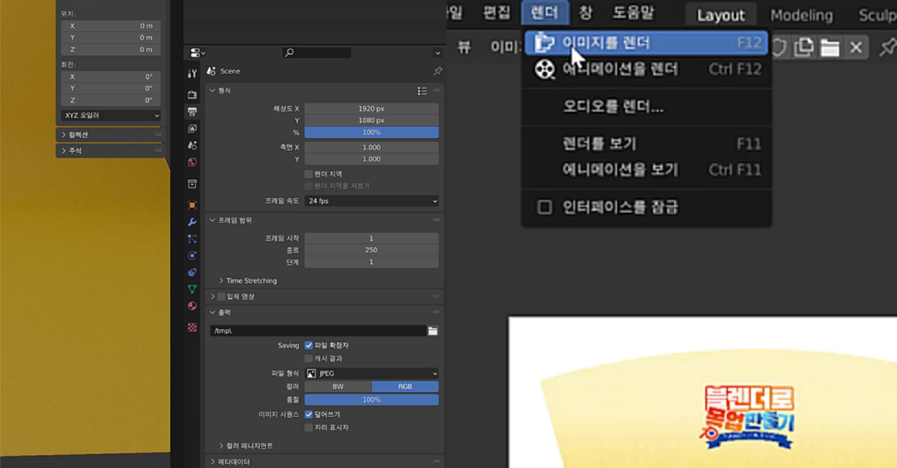Screen dimensions: 897x468
Task: Enable the 렌더 지역 checkbox
Action: click(309, 174)
